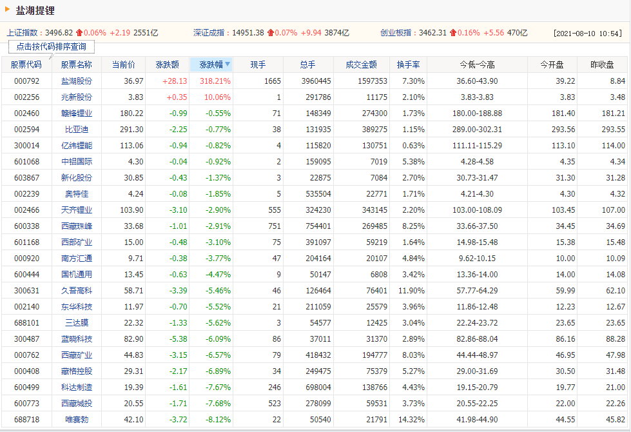This screenshot has width=631, height=432.
Task: Open the 蓝晓科技 stock link
Action: click(x=77, y=339)
